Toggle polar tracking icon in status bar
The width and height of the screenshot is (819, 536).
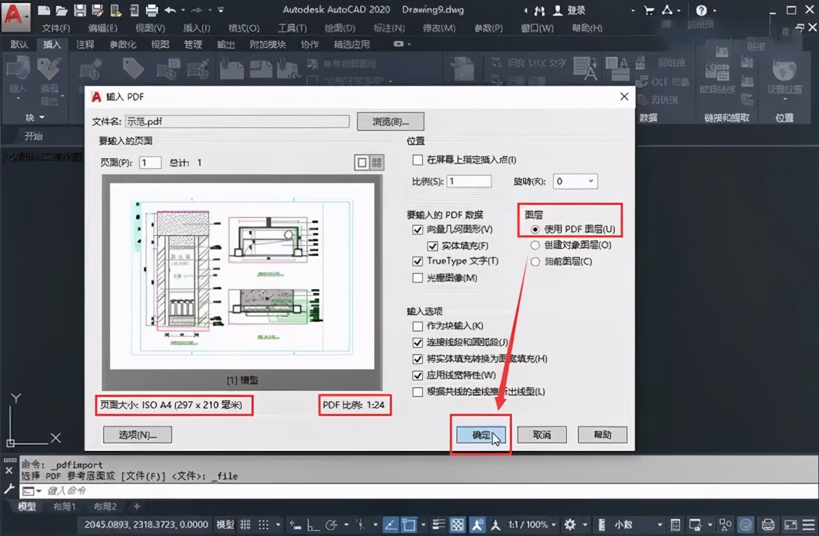tap(331, 524)
